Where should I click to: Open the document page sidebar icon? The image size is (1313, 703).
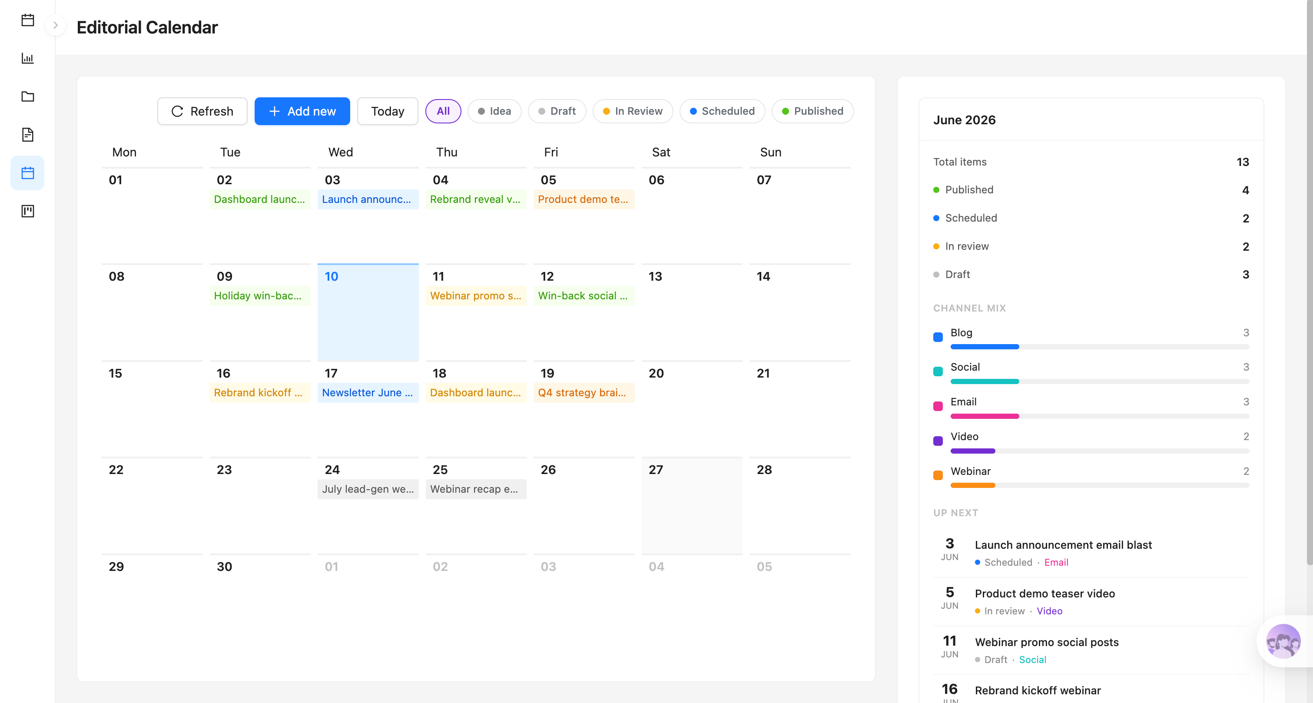coord(27,135)
